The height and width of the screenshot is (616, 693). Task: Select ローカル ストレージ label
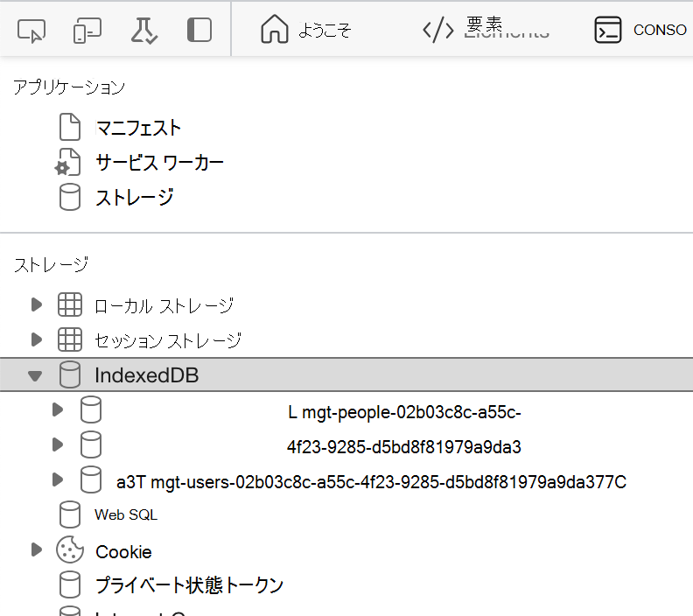[164, 305]
